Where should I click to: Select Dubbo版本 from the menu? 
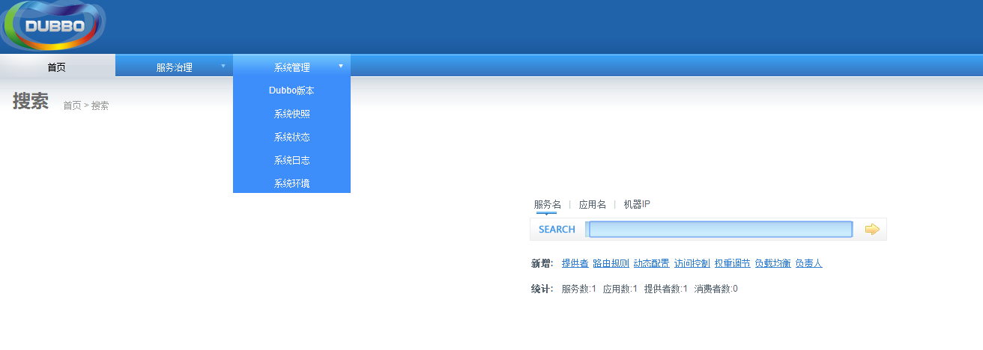pyautogui.click(x=291, y=90)
